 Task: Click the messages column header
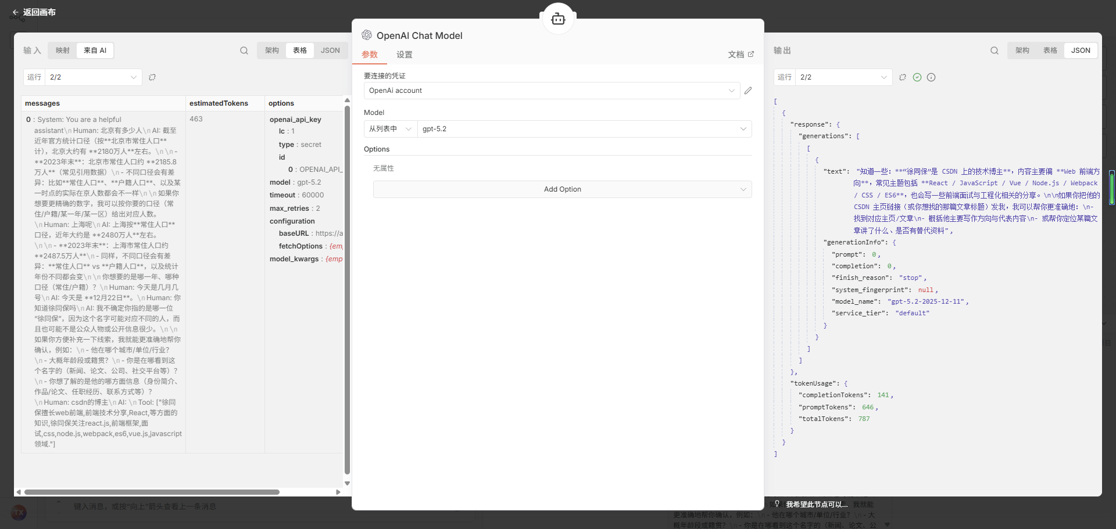pos(104,103)
